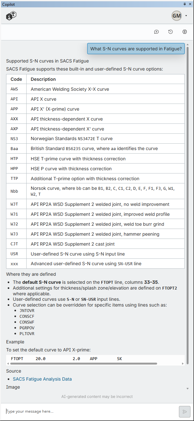Open the chat history icon
Image resolution: width=194 pixels, height=421 pixels.
(x=171, y=32)
